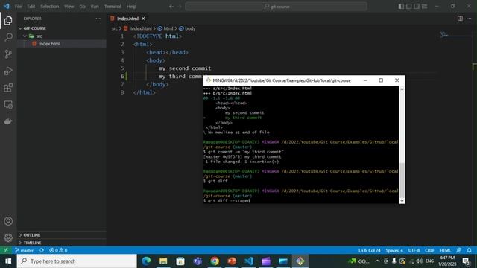Screen dimensions: 477x268
Task: Open Microsoft Teams from the taskbar
Action: click(198, 261)
